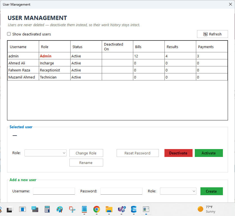Open the new user Role dropdown
Screen dimensions: 235x216
coord(178,191)
